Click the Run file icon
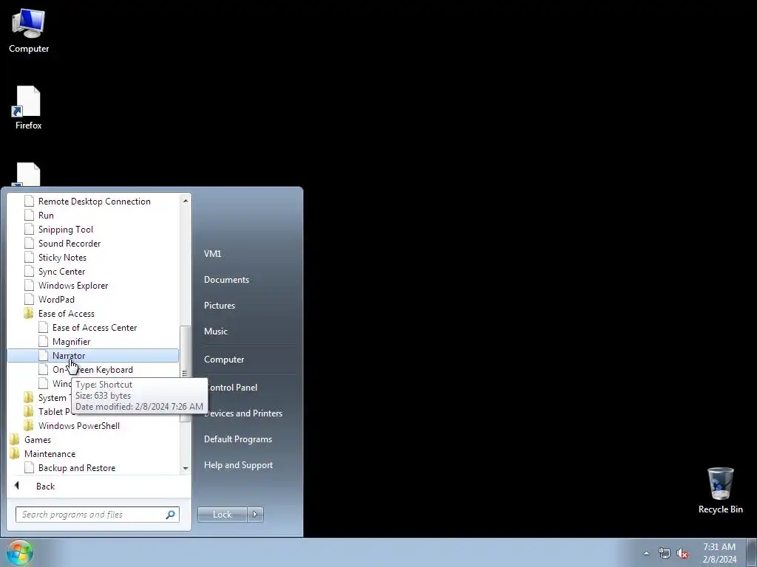The width and height of the screenshot is (757, 567). click(29, 215)
